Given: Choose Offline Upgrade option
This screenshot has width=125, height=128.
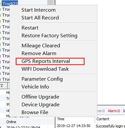Looking at the screenshot, I should pos(40,97).
